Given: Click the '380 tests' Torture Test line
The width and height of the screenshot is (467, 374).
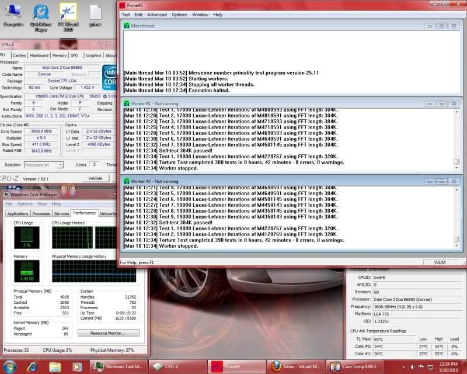Looking at the screenshot, I should click(234, 162).
